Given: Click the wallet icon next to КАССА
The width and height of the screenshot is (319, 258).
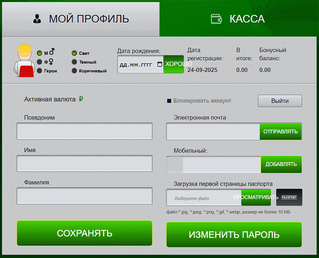Looking at the screenshot, I should coord(216,18).
